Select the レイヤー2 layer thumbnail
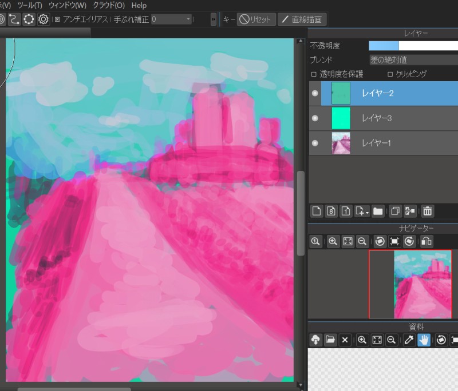Image resolution: width=458 pixels, height=391 pixels. (341, 93)
